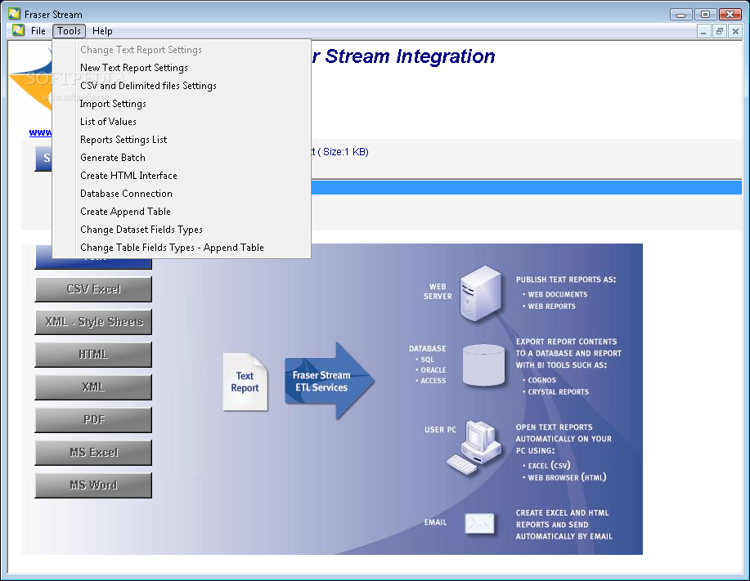Minimize the inner document window
750x581 pixels.
pos(703,32)
